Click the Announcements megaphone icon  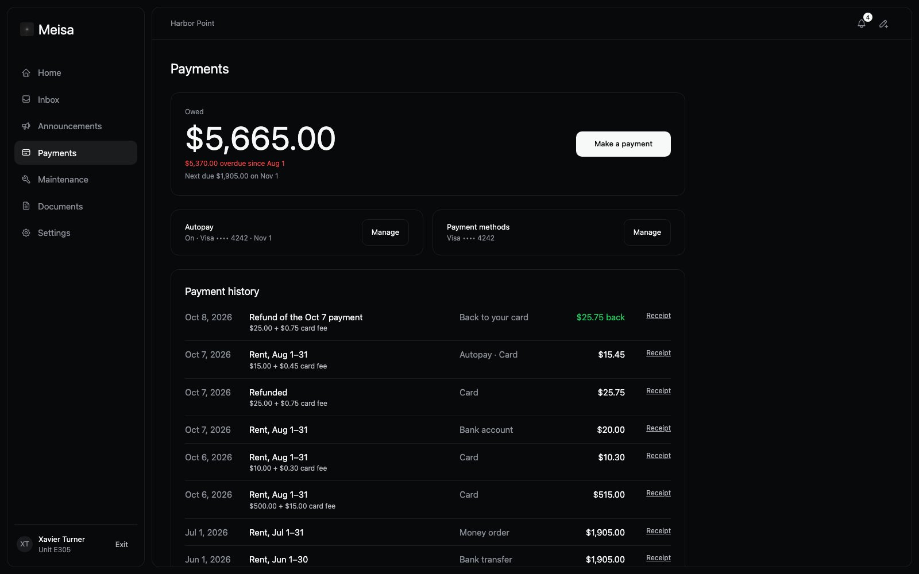pos(26,126)
